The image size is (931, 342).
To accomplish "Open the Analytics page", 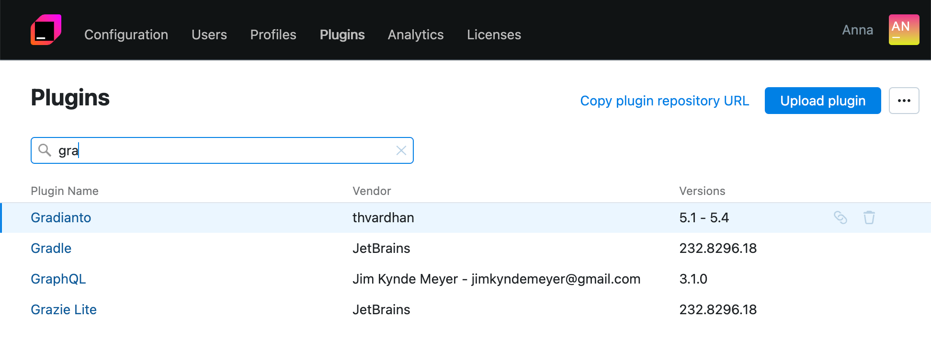I will (x=415, y=34).
